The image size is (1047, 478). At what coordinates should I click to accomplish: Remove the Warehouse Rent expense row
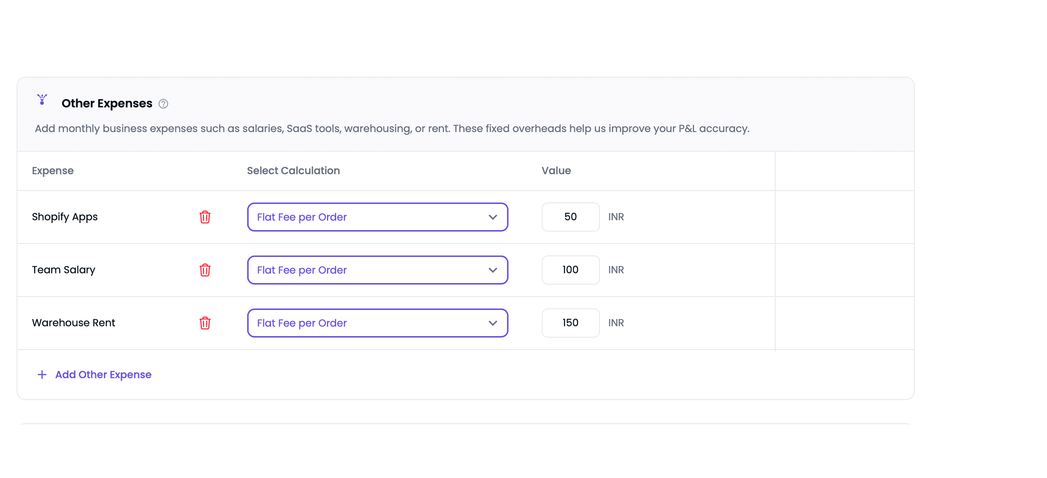205,323
